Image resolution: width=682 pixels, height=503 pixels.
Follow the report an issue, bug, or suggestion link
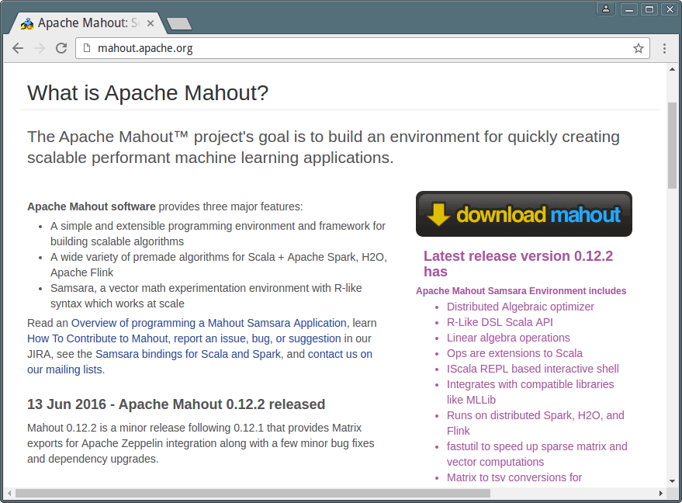point(258,338)
